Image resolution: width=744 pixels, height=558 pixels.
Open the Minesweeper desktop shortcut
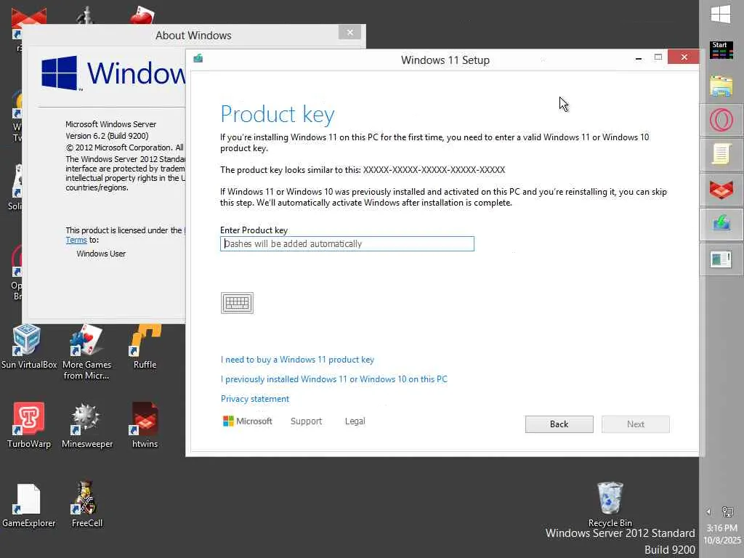pyautogui.click(x=87, y=425)
